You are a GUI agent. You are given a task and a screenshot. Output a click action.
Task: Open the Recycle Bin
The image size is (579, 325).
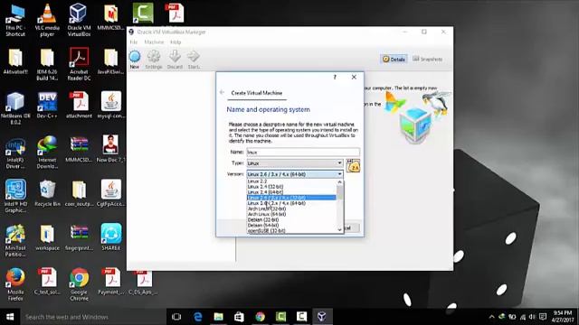click(x=47, y=193)
